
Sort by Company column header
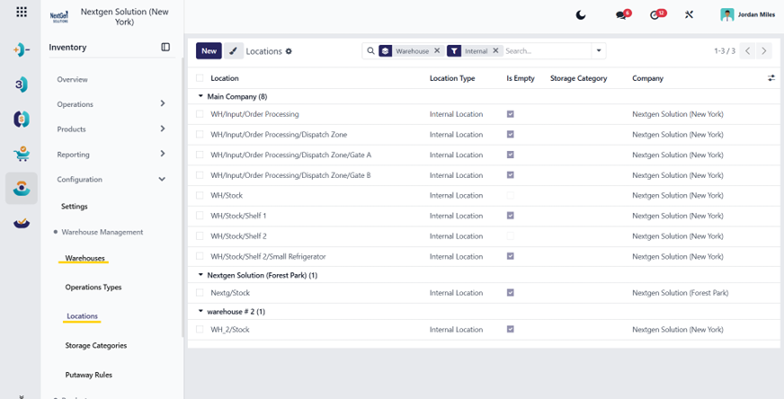pos(647,78)
